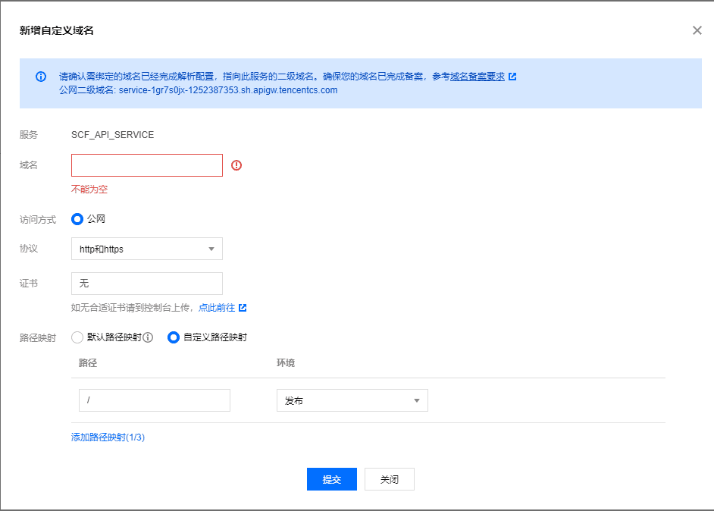Click the red error icon next to 域名 field

(236, 165)
